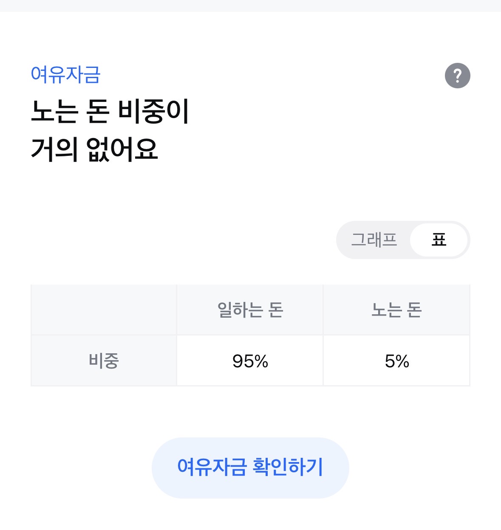This screenshot has width=501, height=530.
Task: Click the gray divider bar at top
Action: [250, 6]
